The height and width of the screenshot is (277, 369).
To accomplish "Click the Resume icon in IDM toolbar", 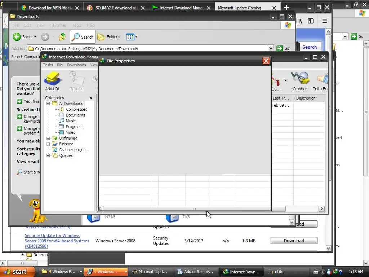I will [x=76, y=81].
